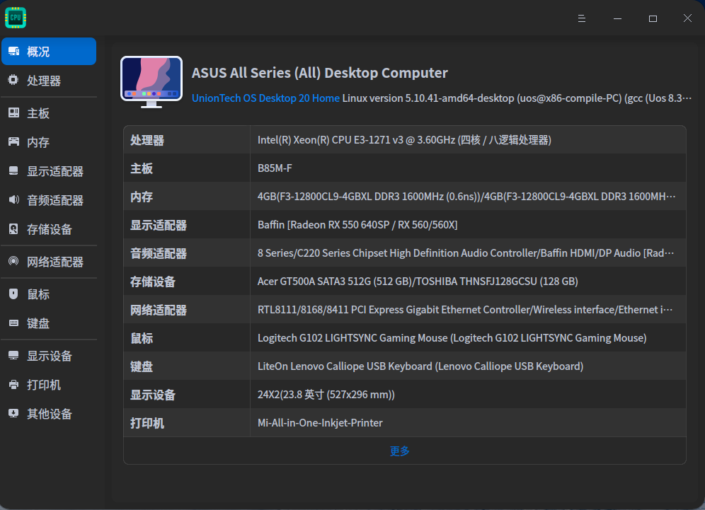Click the 内存 label in the table

pos(142,197)
